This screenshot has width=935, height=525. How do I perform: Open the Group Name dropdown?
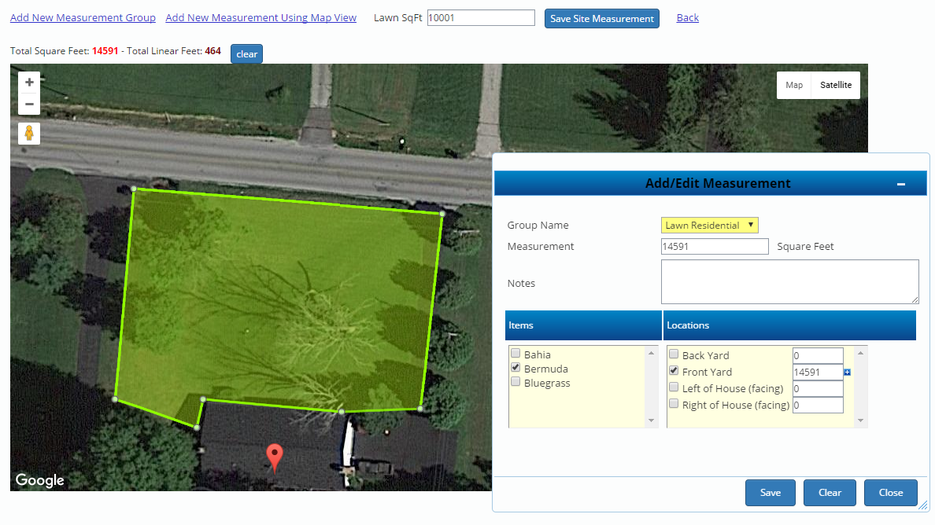(x=710, y=225)
